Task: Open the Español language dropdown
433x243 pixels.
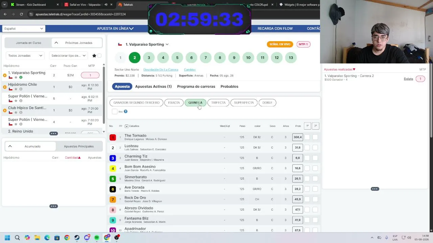Action: click(23, 29)
